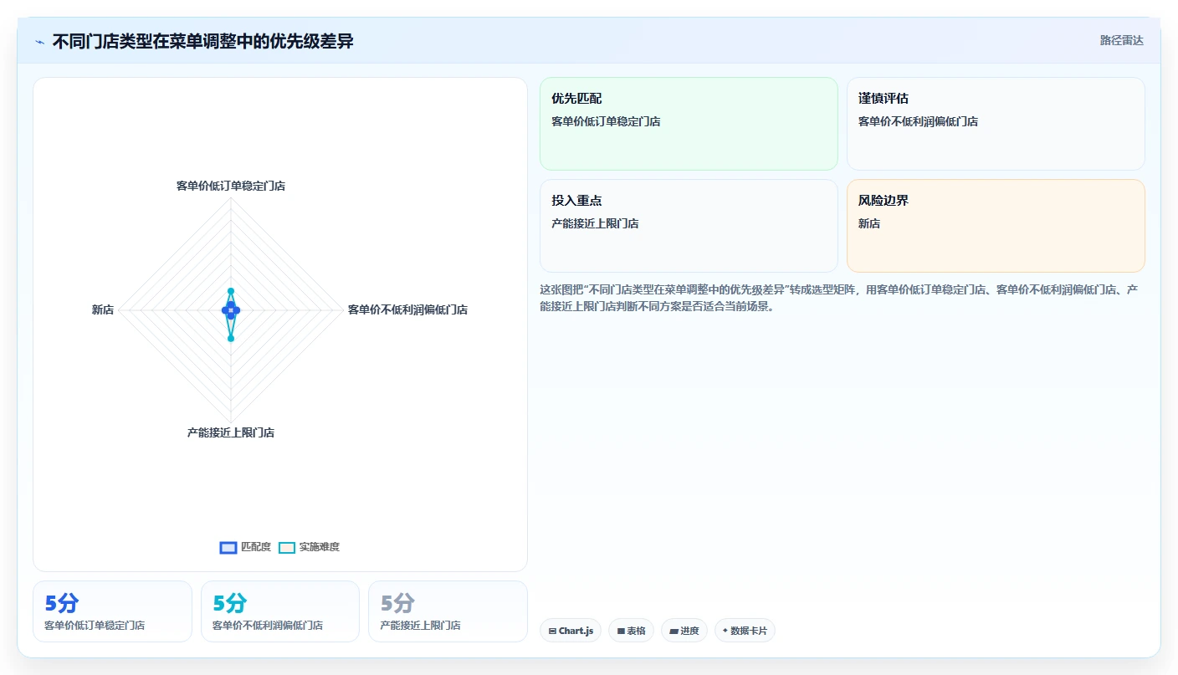Click the 路径雷达 label in the header
The width and height of the screenshot is (1178, 675).
(x=1121, y=40)
